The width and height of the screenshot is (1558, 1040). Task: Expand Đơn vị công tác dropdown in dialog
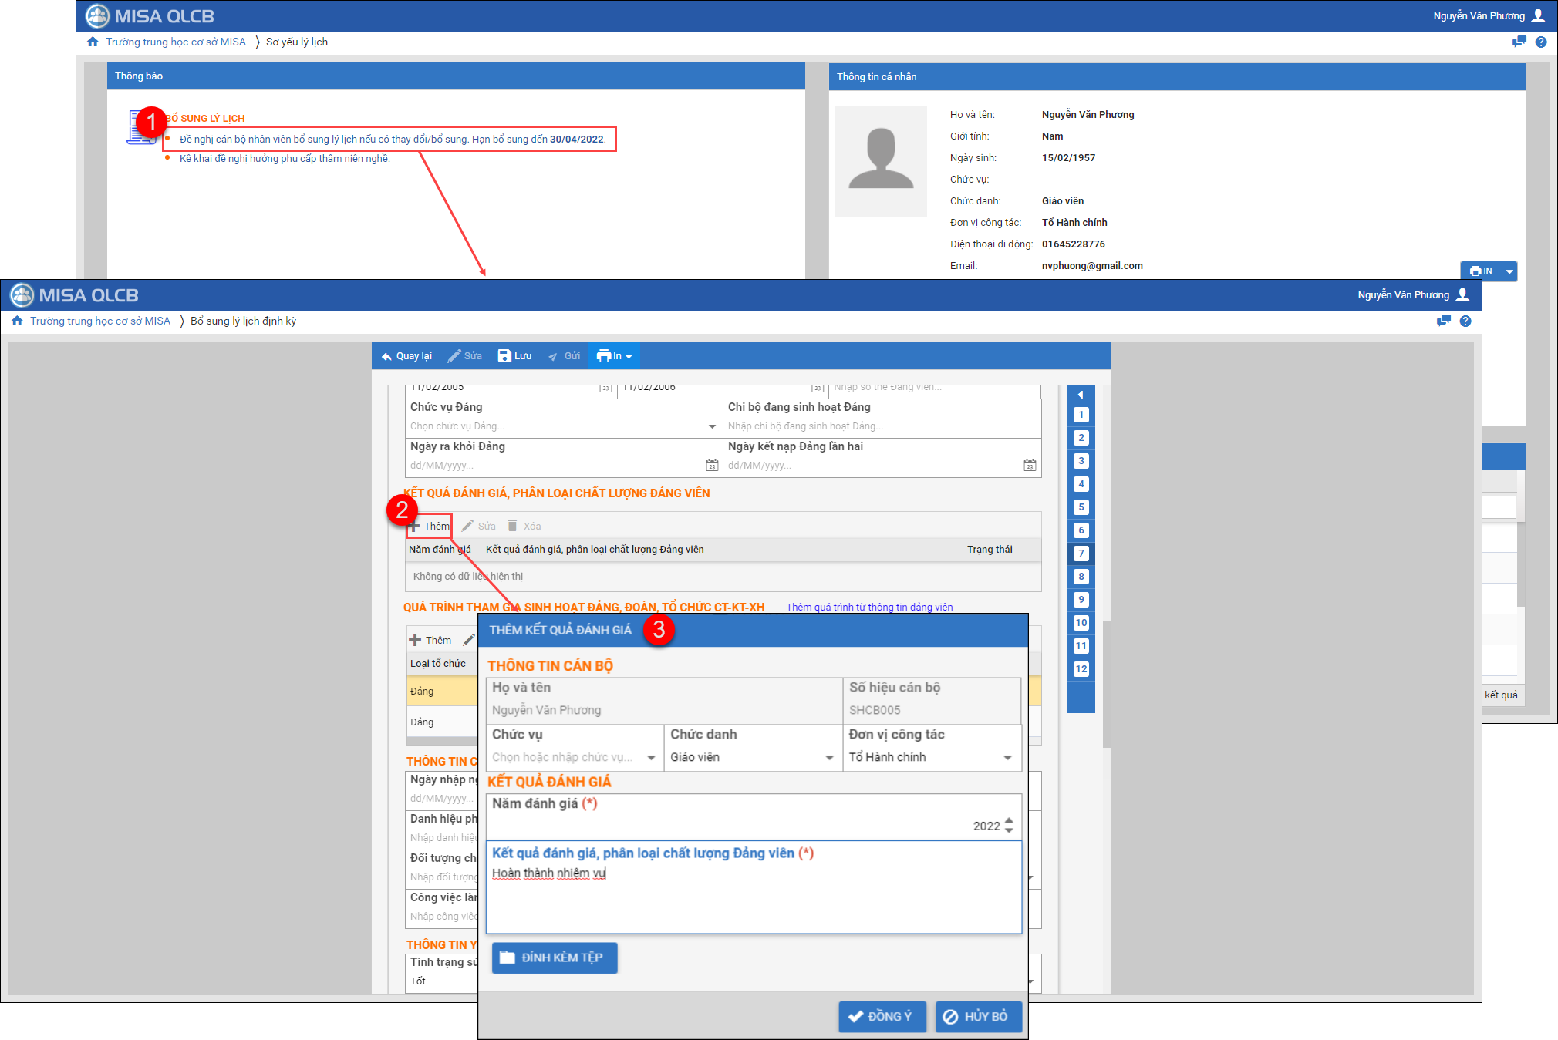(1007, 757)
